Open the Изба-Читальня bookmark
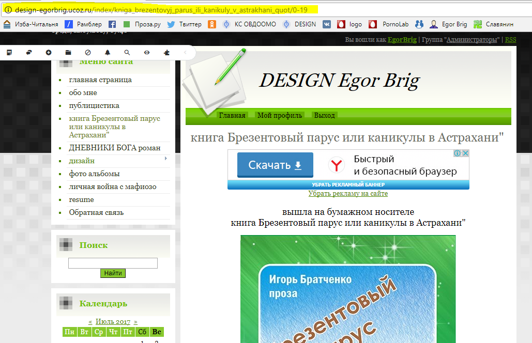This screenshot has width=532, height=343. coord(31,24)
